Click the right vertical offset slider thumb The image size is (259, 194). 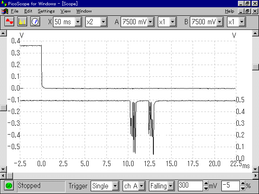[x=255, y=67]
